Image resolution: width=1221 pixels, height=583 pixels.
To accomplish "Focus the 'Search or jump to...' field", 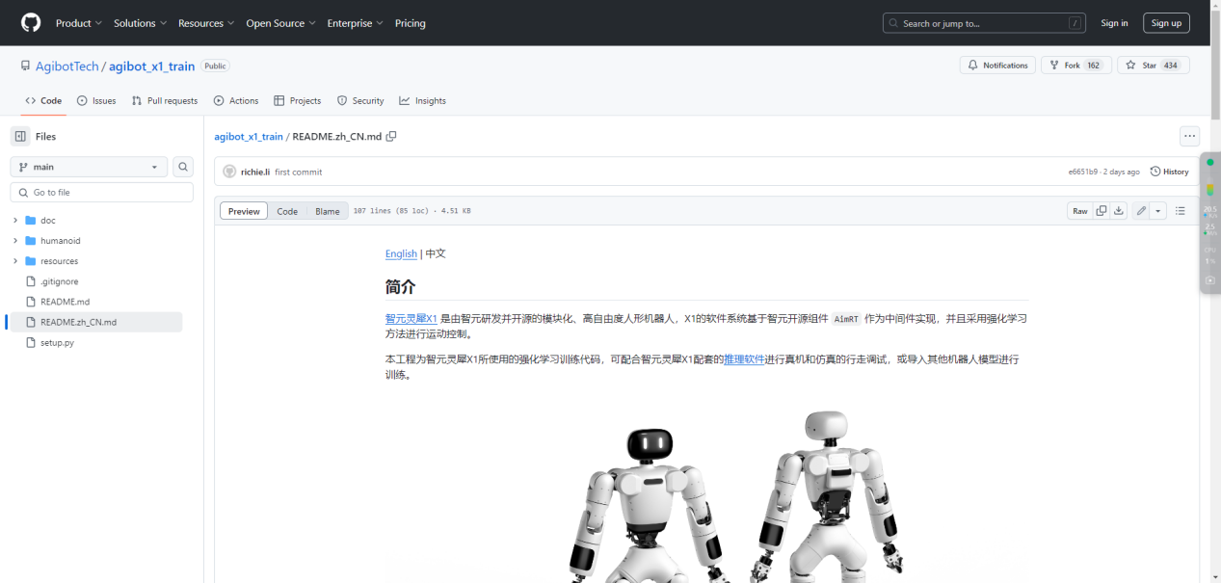I will [x=984, y=23].
